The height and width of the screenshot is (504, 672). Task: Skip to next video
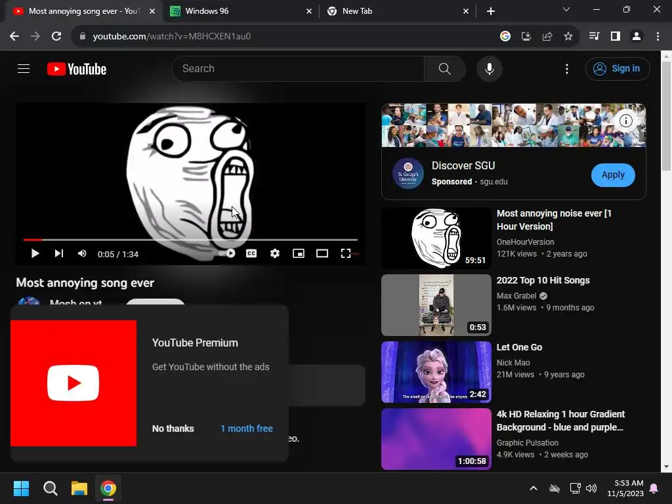click(59, 254)
